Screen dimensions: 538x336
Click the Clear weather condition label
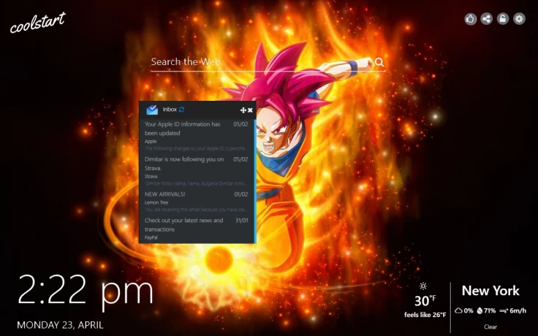point(490,327)
